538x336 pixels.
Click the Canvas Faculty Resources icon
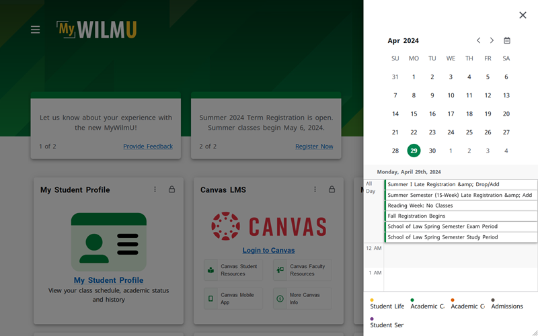280,270
